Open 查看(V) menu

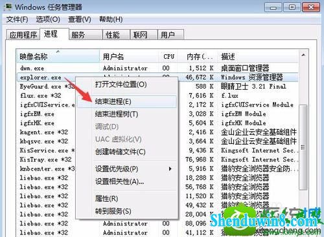pos(80,19)
